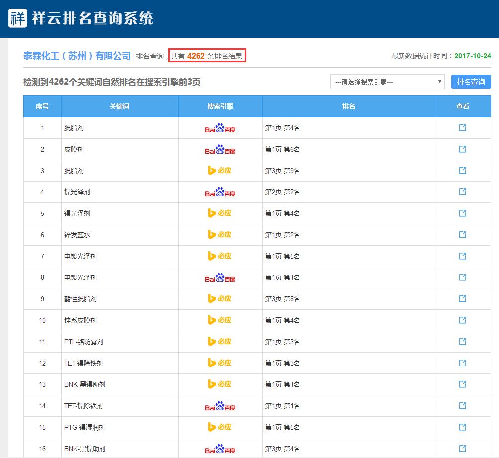
Task: Open view icon for row 6 锌发蓝水
Action: [x=462, y=234]
